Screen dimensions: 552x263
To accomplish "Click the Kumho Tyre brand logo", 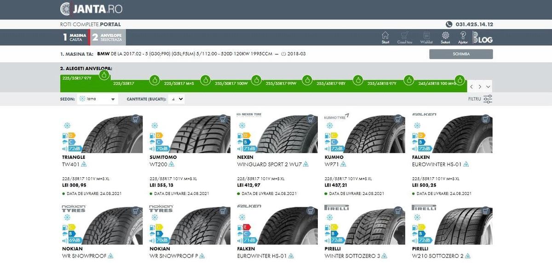I will pyautogui.click(x=337, y=116).
